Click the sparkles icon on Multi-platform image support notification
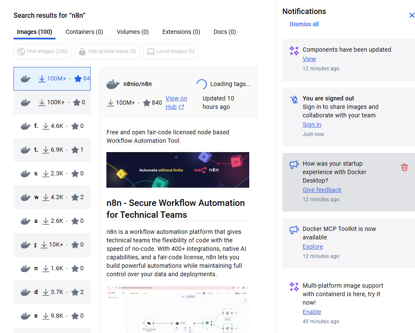415x333 pixels. [x=294, y=286]
